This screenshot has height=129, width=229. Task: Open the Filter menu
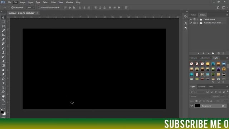53,3
